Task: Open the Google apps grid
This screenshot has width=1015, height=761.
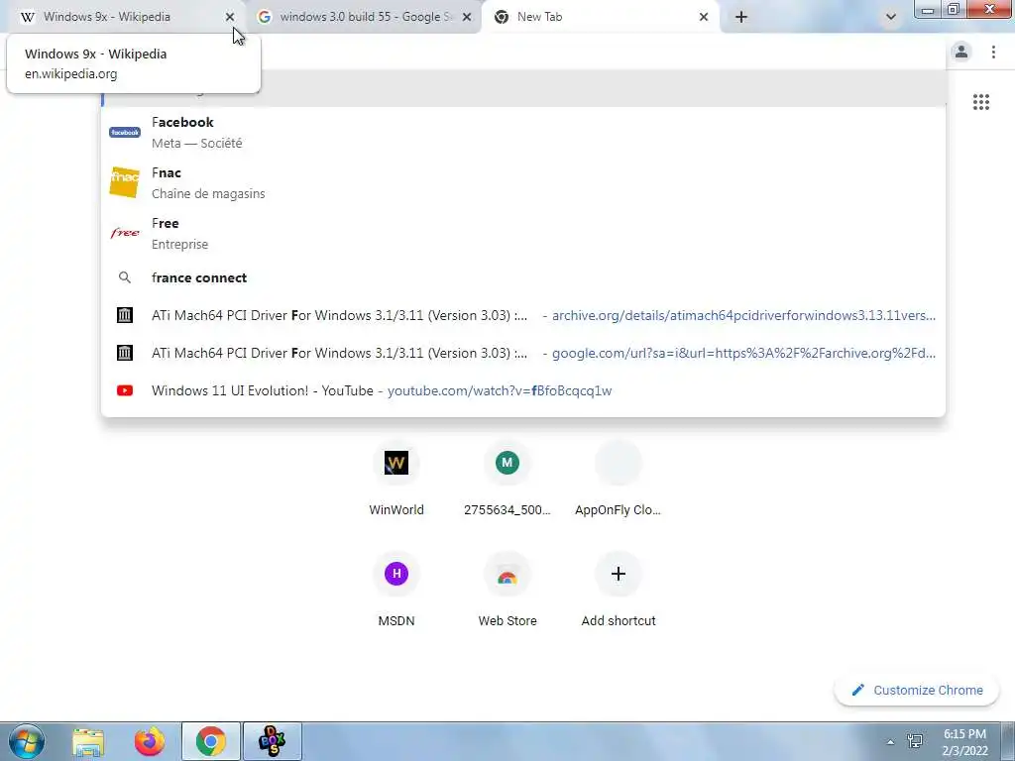Action: [980, 102]
